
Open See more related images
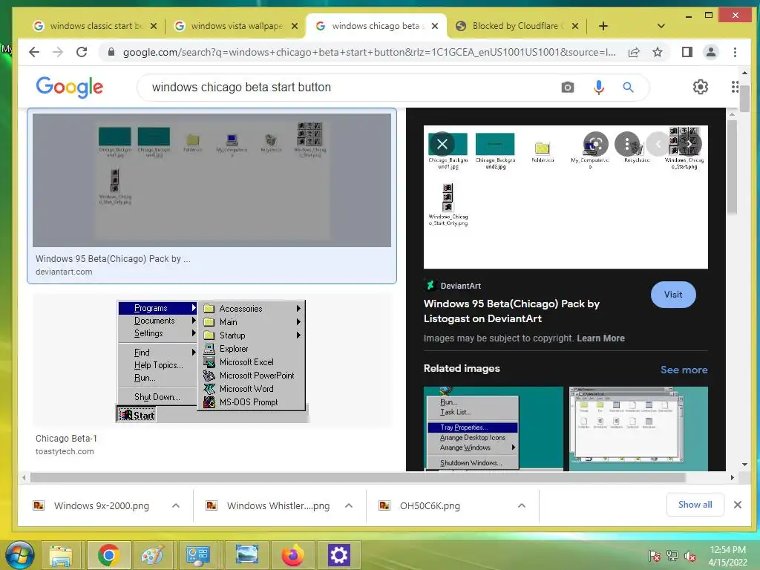[684, 370]
